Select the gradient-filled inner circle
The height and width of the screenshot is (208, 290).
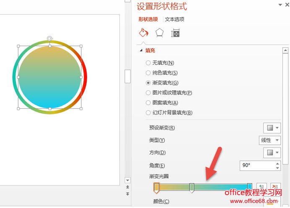(x=50, y=77)
